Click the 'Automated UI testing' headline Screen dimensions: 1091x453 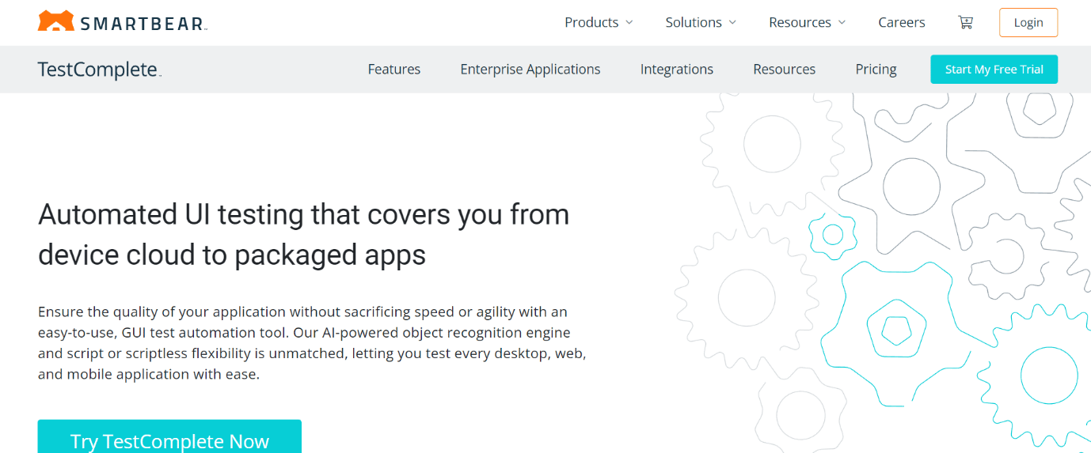click(x=304, y=235)
